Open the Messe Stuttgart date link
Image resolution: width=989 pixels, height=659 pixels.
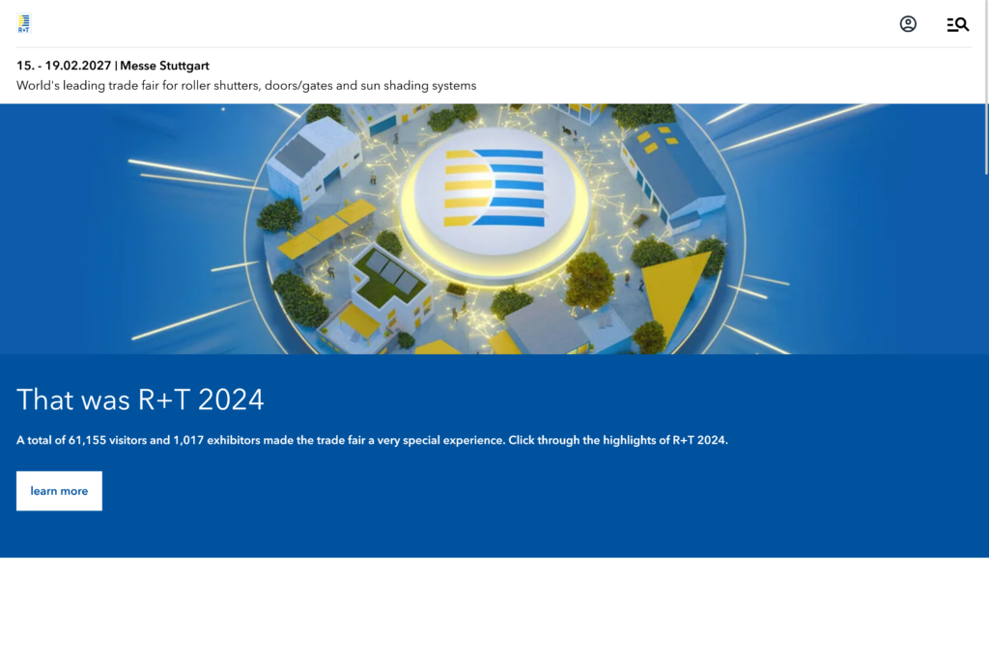click(x=162, y=66)
